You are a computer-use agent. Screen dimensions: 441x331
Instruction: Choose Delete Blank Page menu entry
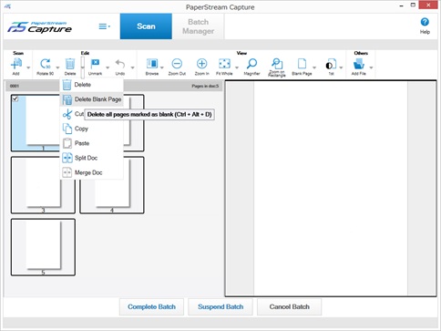click(92, 99)
